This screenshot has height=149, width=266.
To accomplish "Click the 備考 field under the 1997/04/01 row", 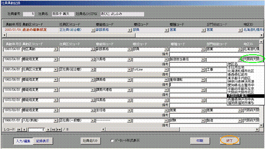I will [x=214, y=54].
